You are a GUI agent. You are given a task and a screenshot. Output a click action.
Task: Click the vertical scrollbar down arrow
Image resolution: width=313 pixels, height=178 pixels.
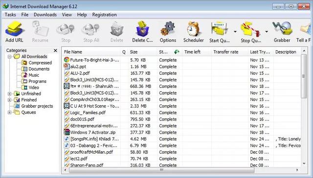304,164
